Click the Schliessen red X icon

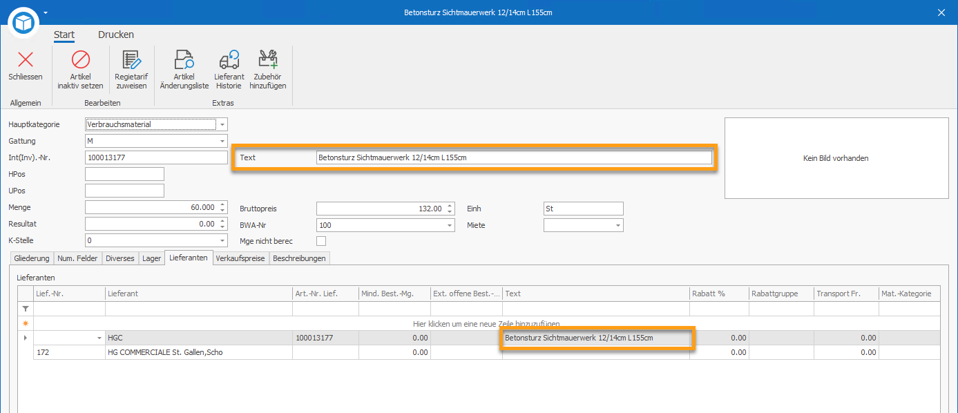26,59
